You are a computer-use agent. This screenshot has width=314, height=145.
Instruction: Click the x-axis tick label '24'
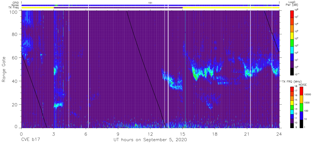tap(279, 133)
